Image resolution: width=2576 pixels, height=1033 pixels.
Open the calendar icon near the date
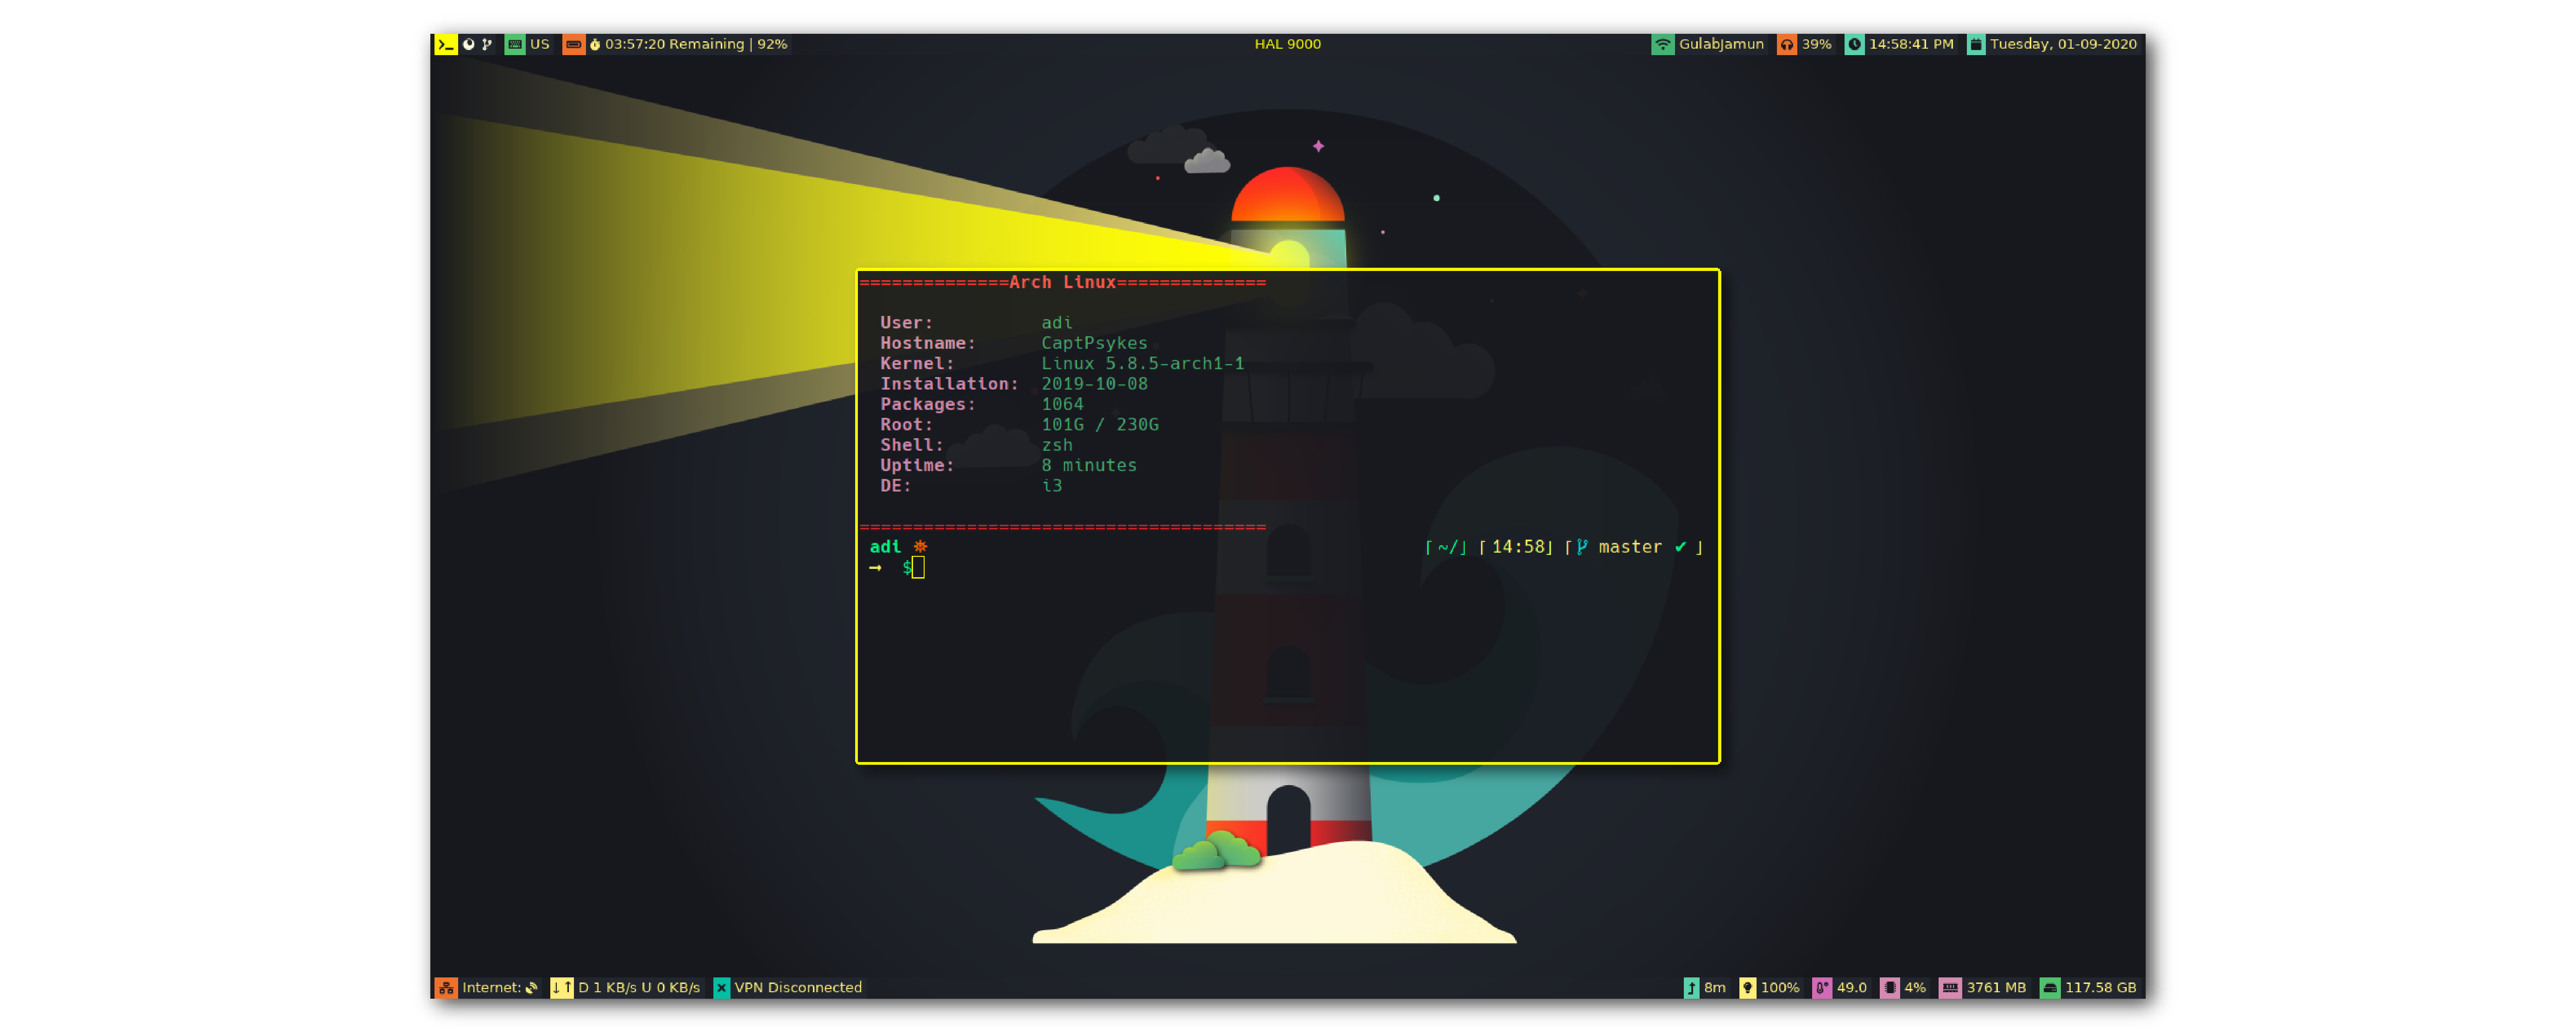click(1976, 44)
